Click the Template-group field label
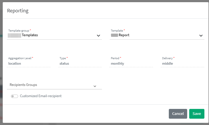Viewport: 209px width, 125px height. click(x=19, y=30)
